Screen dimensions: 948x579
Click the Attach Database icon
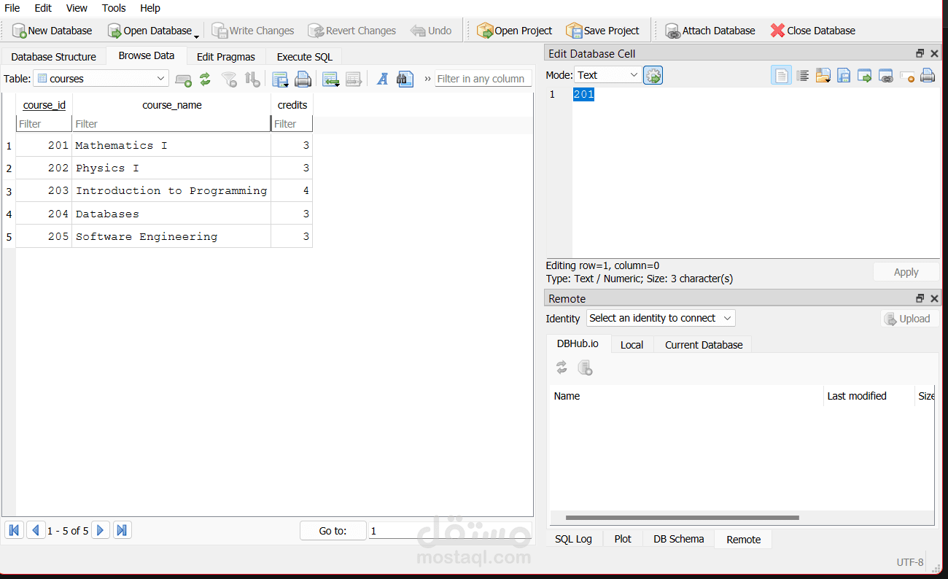point(672,31)
